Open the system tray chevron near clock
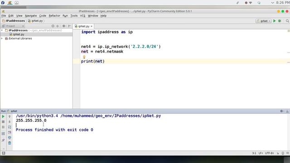Viewport: 290px width, 163px height. pyautogui.click(x=272, y=3)
